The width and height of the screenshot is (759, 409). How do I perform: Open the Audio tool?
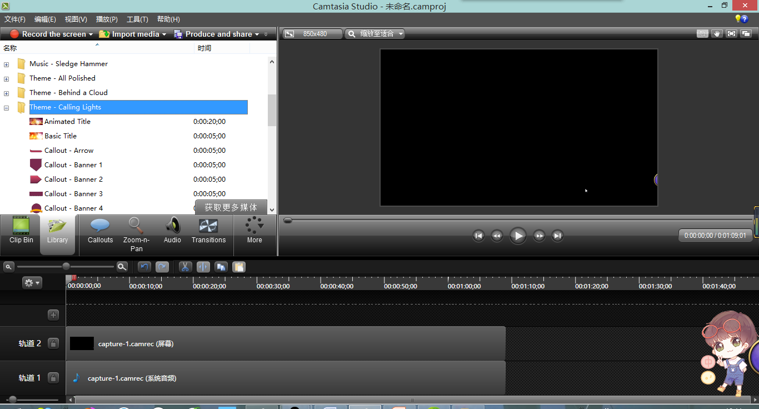(x=172, y=231)
